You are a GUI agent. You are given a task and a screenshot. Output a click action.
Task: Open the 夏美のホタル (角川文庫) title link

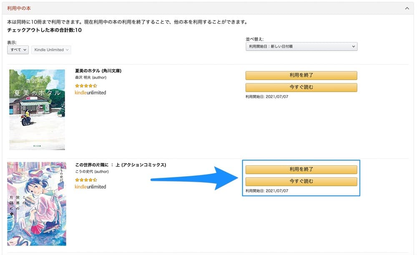tap(98, 71)
